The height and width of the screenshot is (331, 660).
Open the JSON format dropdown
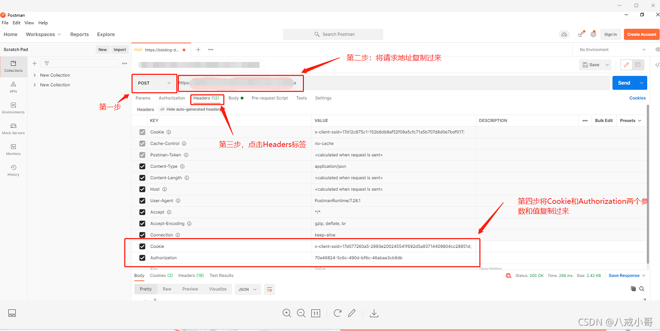pyautogui.click(x=247, y=289)
